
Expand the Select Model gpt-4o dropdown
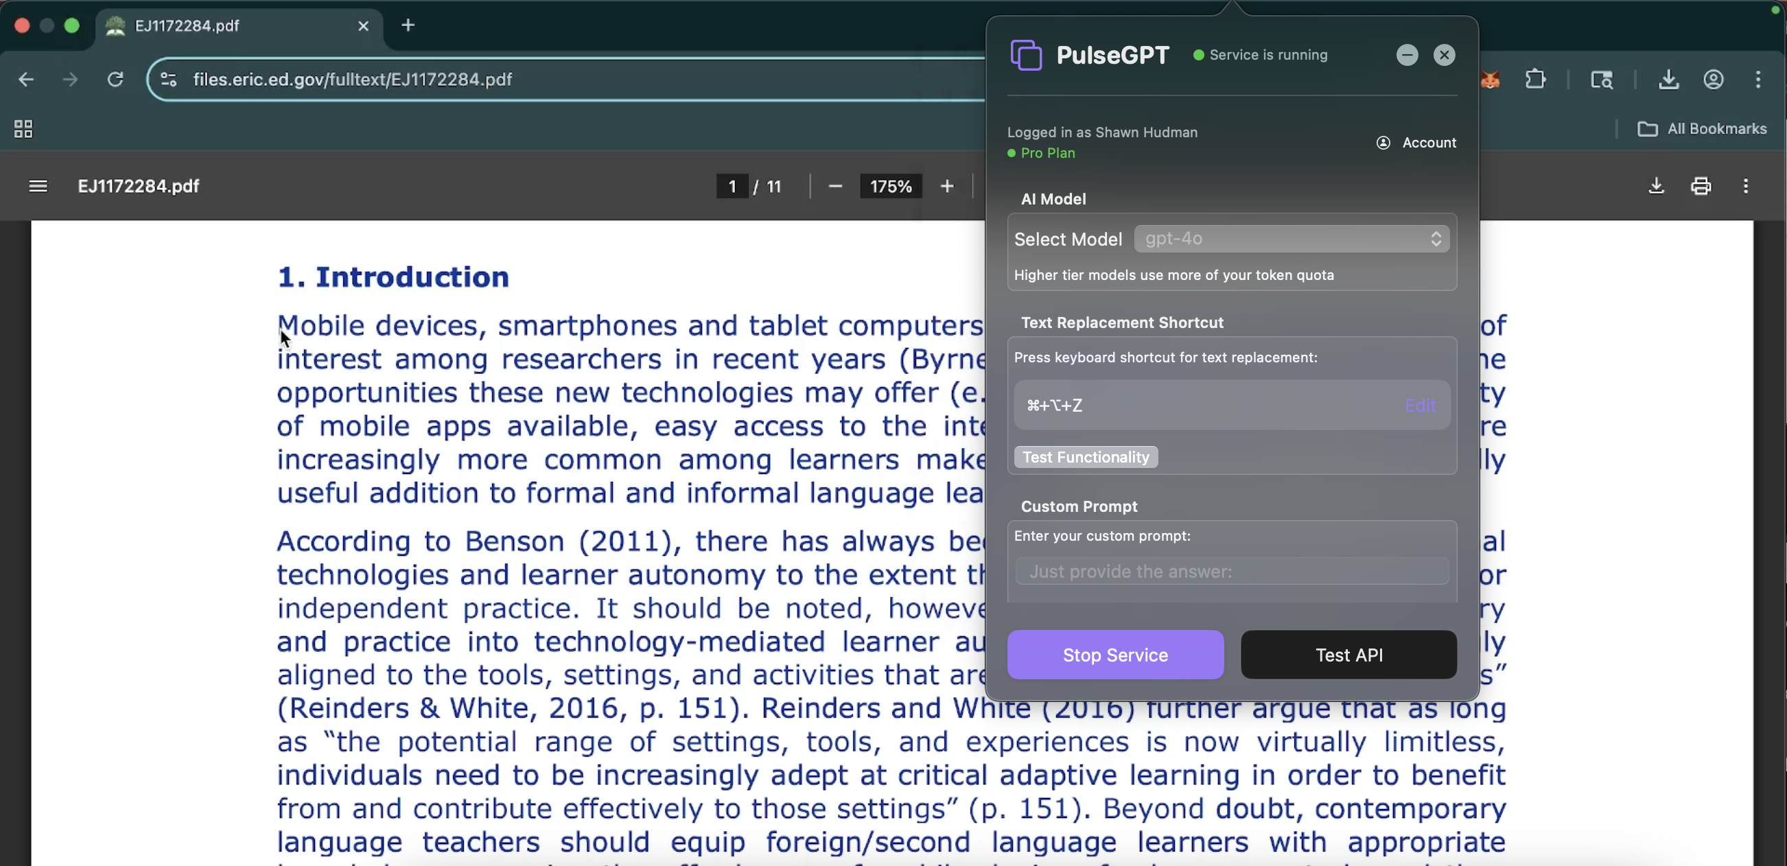click(x=1291, y=239)
